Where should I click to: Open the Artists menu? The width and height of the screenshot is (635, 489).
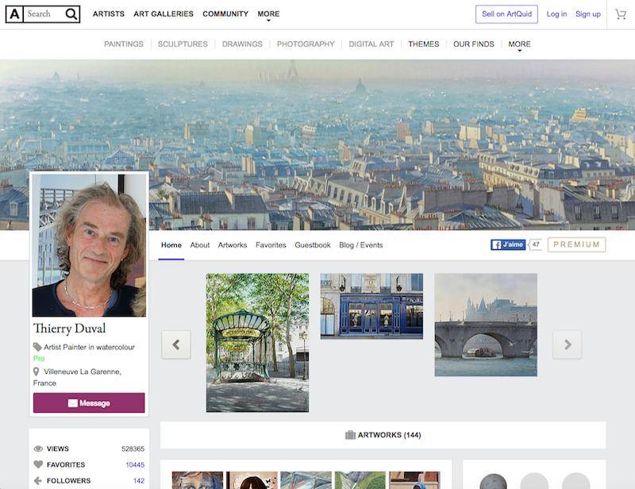click(x=109, y=14)
